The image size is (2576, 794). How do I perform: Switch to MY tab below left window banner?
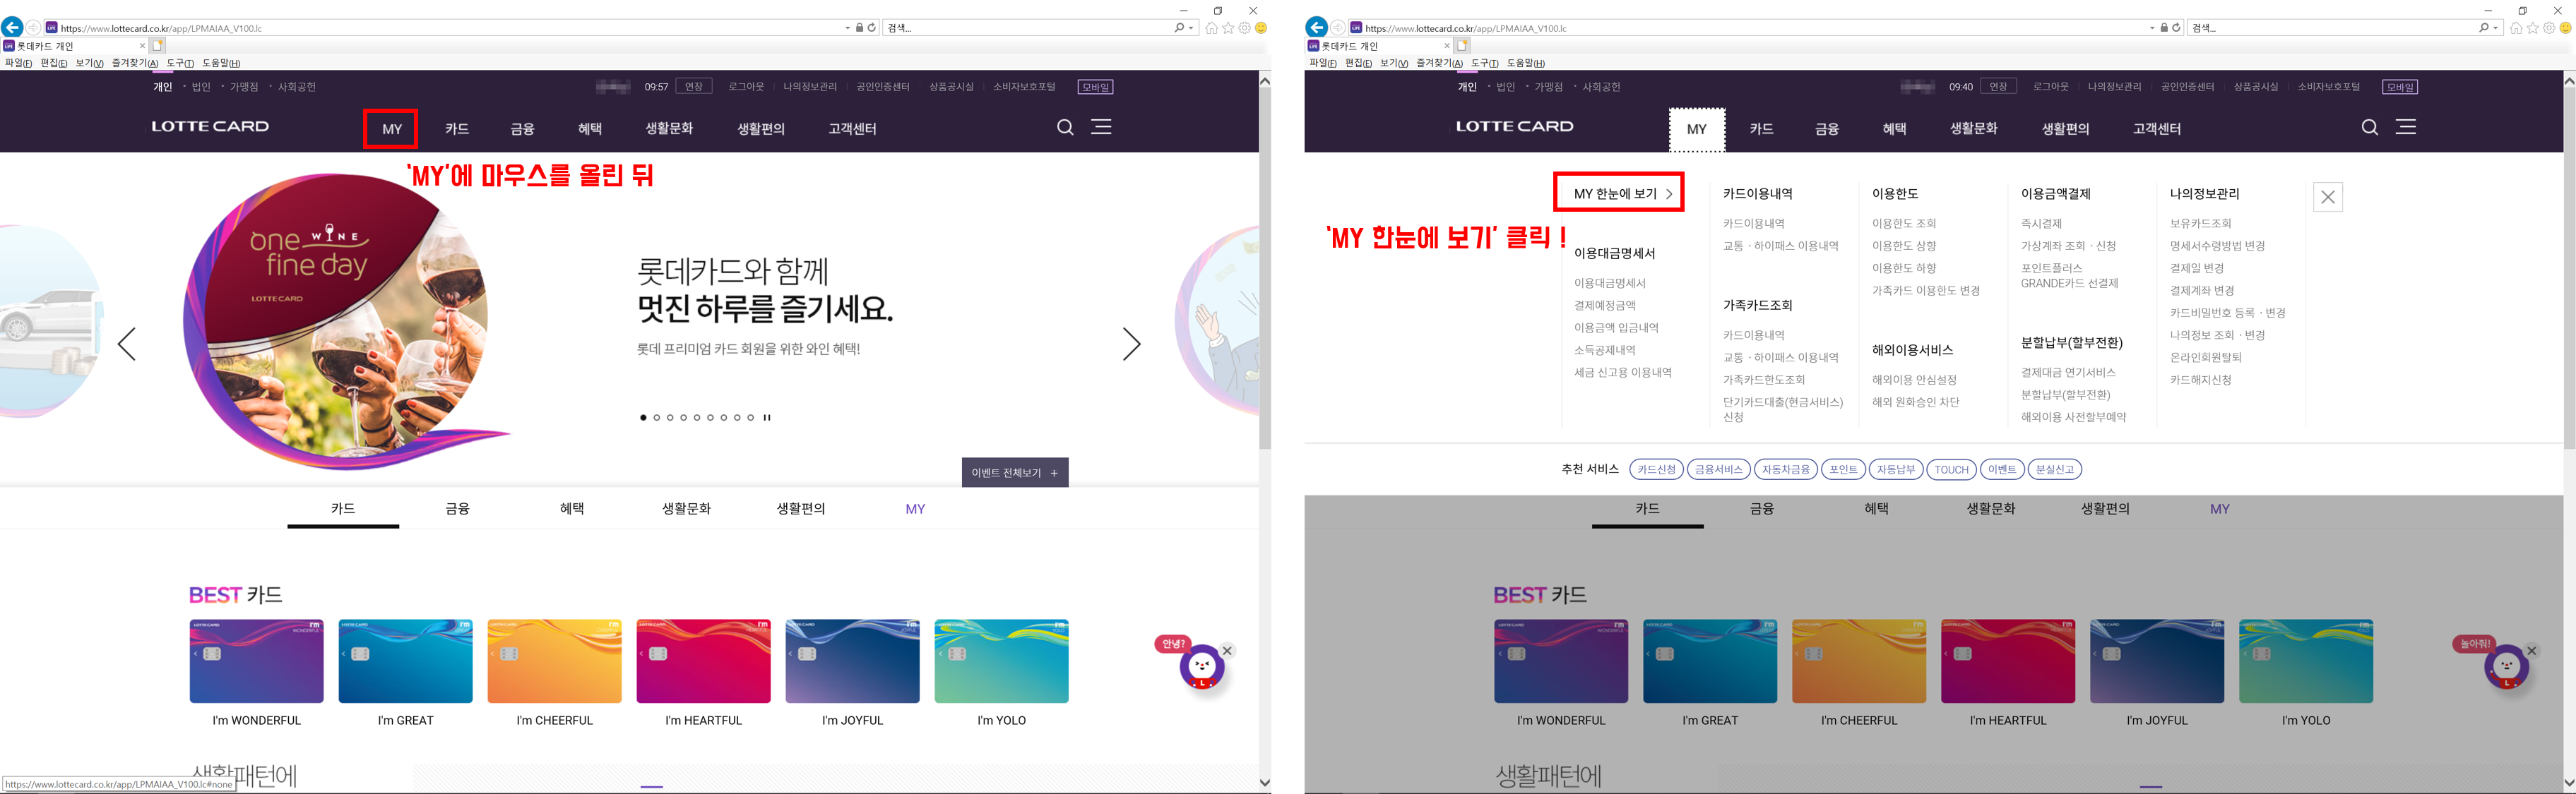915,508
